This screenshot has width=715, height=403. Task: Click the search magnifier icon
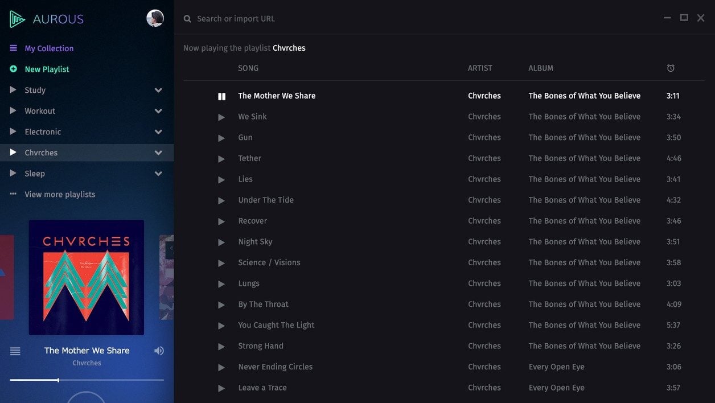187,19
